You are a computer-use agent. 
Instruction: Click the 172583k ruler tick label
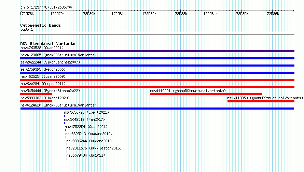click(x=180, y=14)
